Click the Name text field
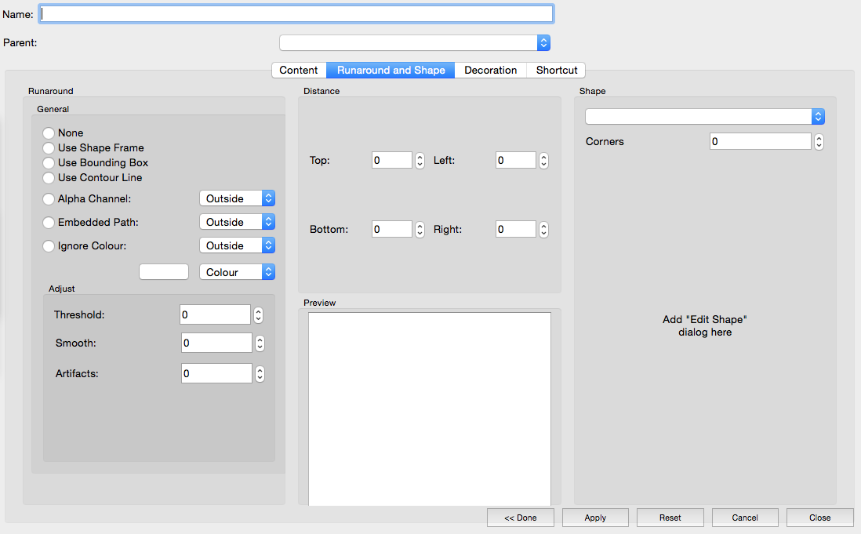Image resolution: width=861 pixels, height=534 pixels. 297,14
